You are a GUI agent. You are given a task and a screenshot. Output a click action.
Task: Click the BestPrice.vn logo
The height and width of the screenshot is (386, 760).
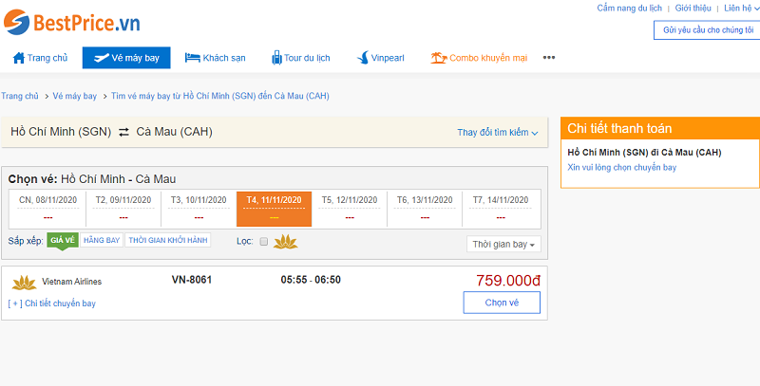tap(72, 22)
